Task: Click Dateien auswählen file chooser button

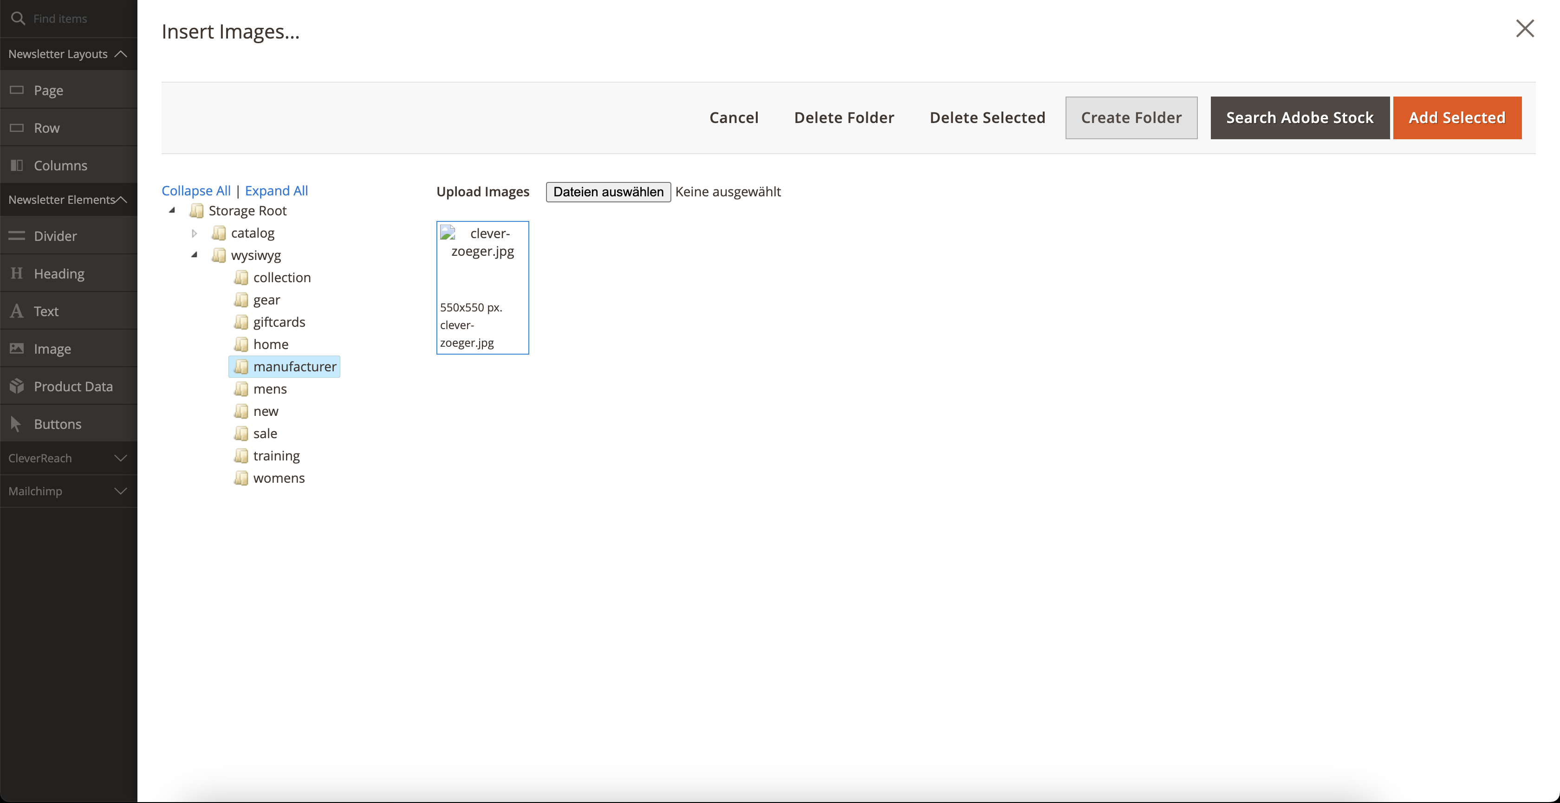Action: [608, 192]
